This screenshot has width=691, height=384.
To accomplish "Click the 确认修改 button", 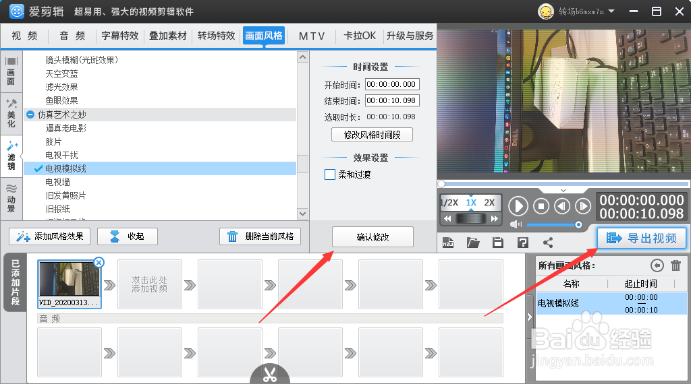I will click(372, 237).
